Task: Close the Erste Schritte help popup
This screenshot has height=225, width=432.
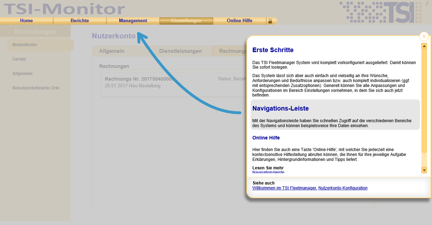Action: [x=424, y=36]
